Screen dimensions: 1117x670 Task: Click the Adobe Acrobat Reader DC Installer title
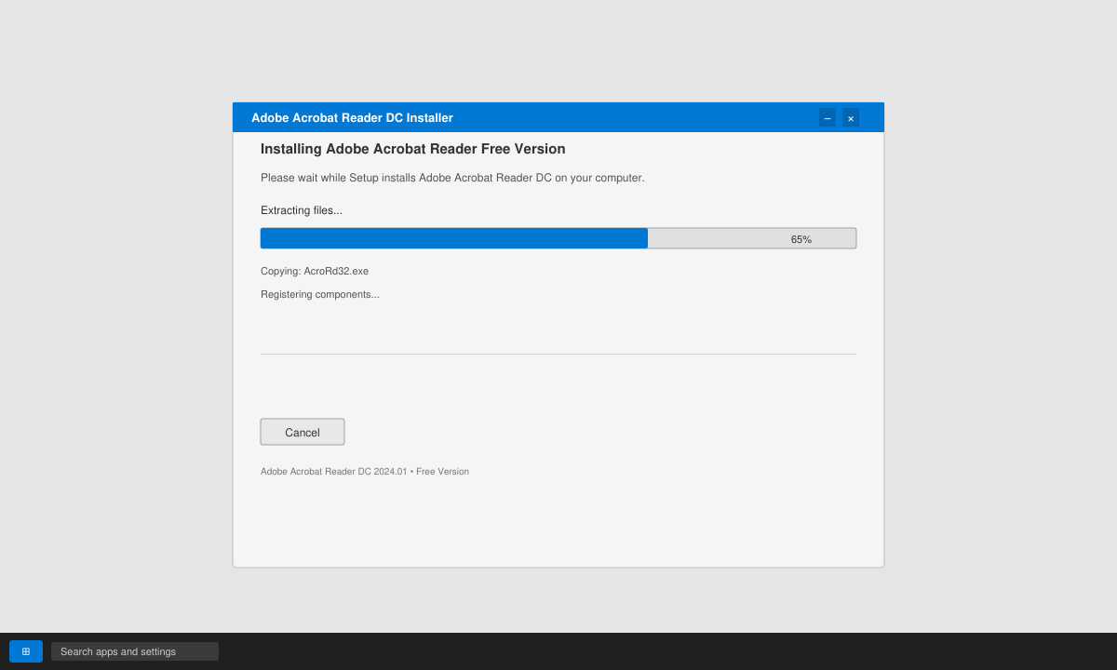tap(352, 117)
